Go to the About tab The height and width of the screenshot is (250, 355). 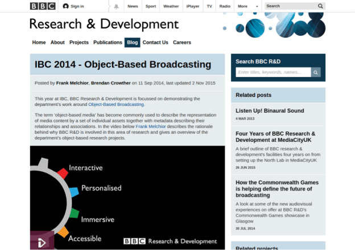click(x=57, y=43)
